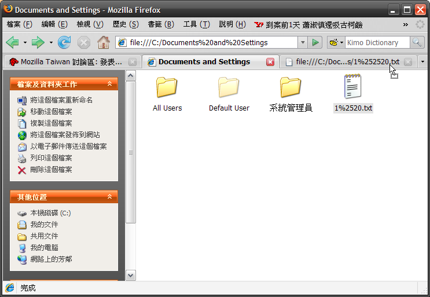Click 將這個檔案發佈到網站 publish task

65,135
